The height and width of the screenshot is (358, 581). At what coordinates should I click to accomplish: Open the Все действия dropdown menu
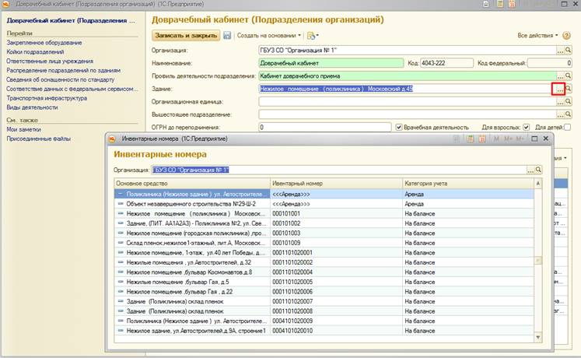(537, 36)
